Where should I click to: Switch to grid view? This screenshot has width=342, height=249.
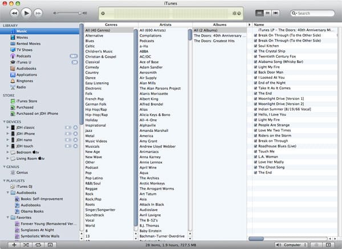[267, 13]
